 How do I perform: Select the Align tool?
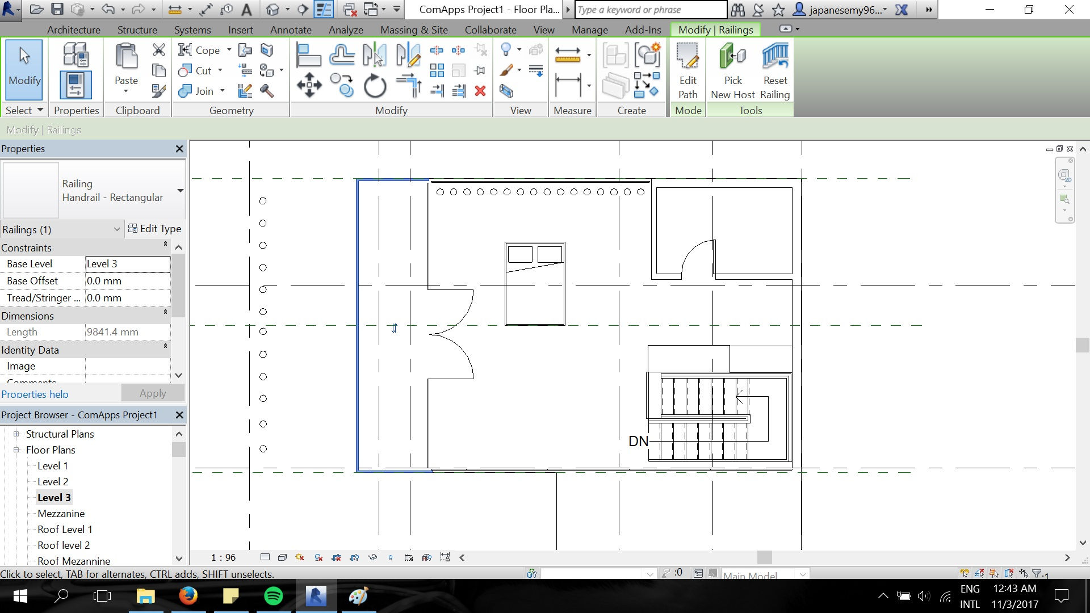pyautogui.click(x=309, y=55)
